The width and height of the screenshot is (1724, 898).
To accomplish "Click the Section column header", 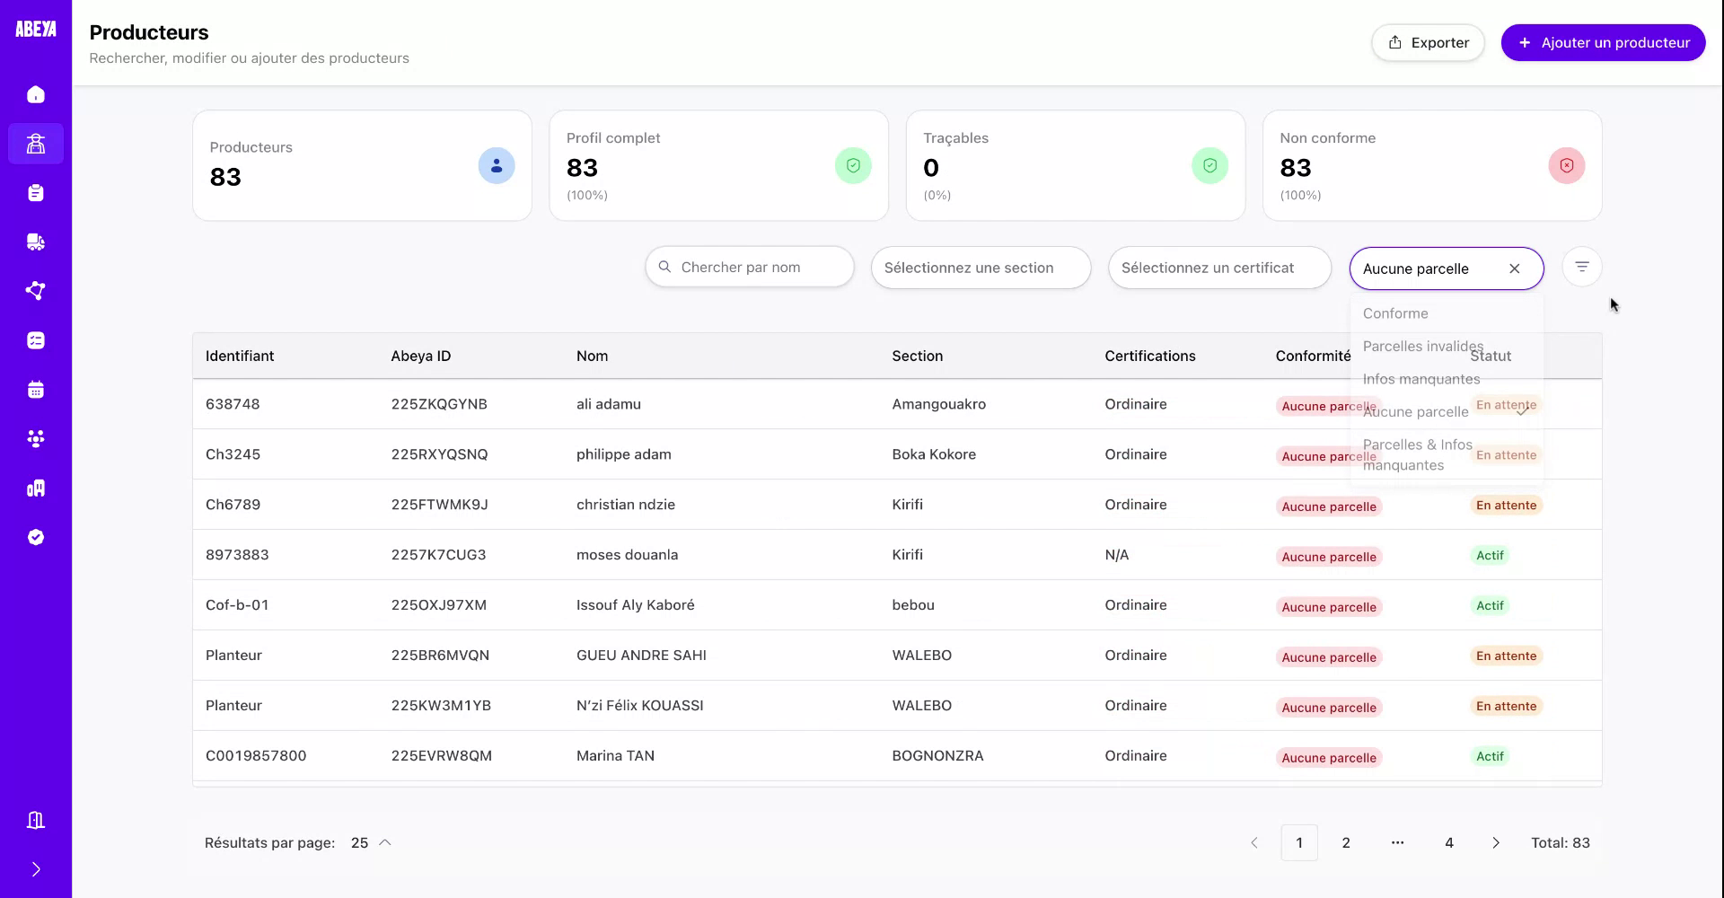I will coord(918,357).
